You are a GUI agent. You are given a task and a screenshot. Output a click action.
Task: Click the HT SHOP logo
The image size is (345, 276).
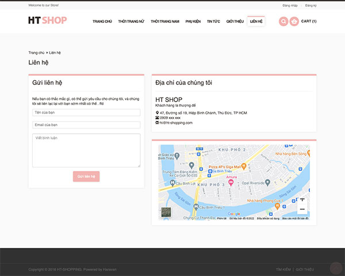(48, 20)
